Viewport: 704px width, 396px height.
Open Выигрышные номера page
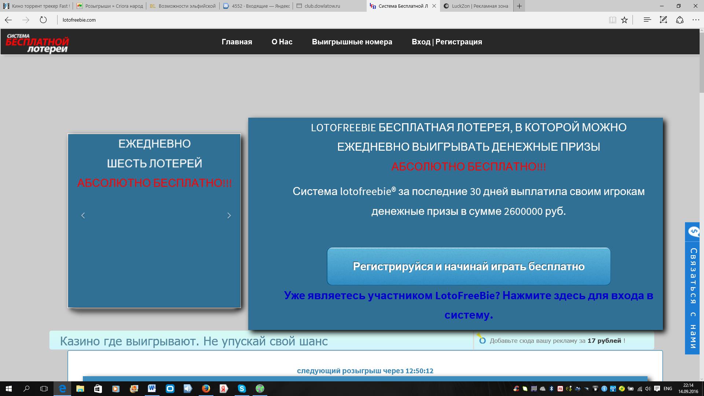click(352, 42)
